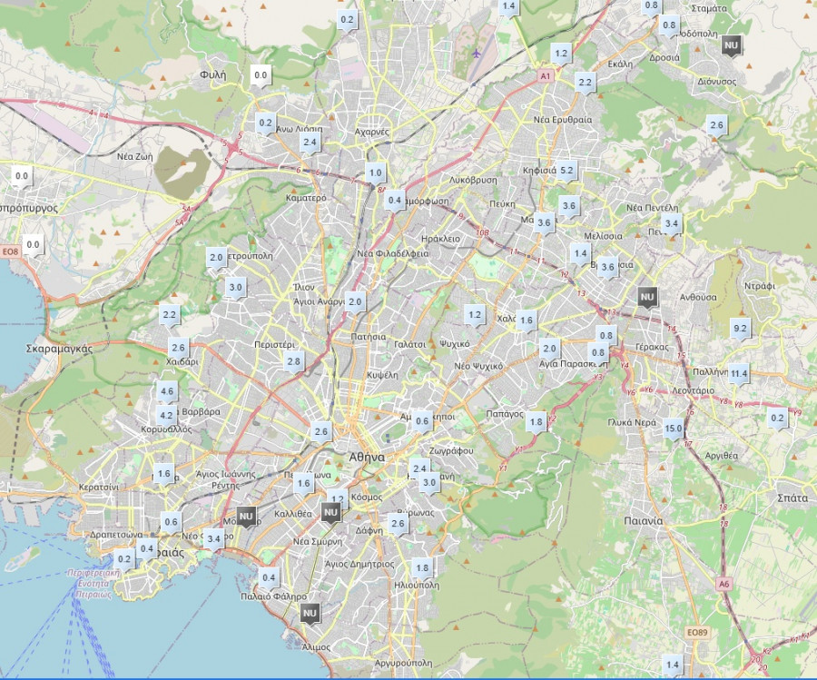Click the airport symbol on the map
Screen dimensions: 817x680
pyautogui.click(x=477, y=53)
